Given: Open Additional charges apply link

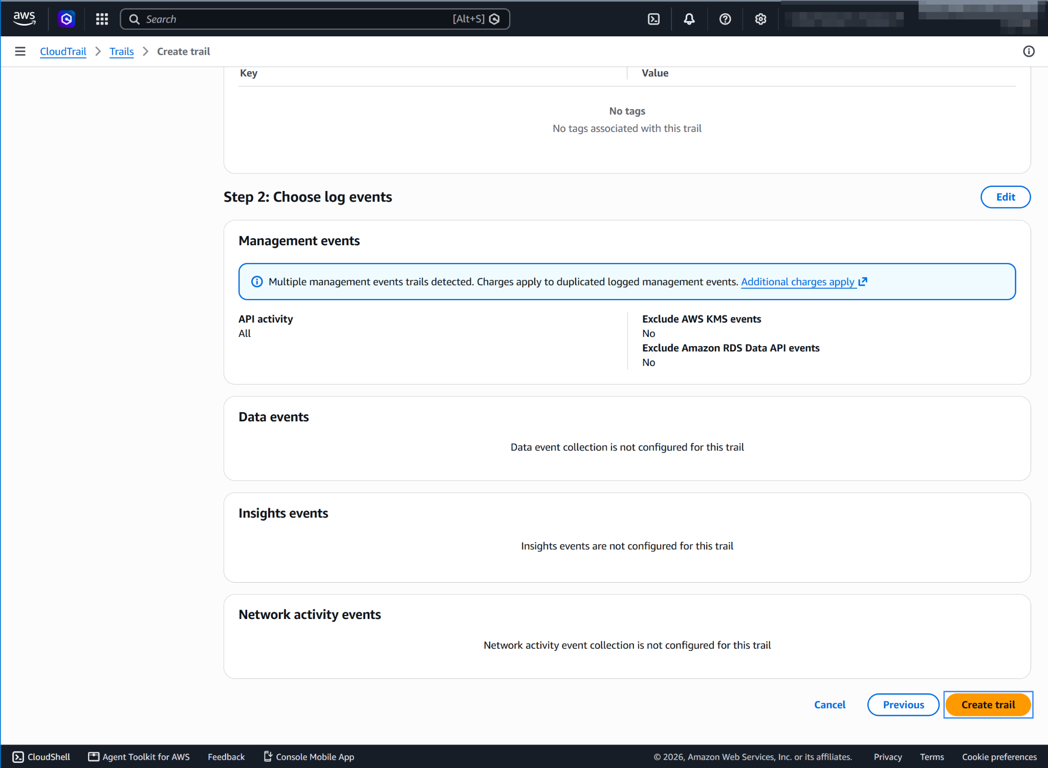Looking at the screenshot, I should point(798,282).
